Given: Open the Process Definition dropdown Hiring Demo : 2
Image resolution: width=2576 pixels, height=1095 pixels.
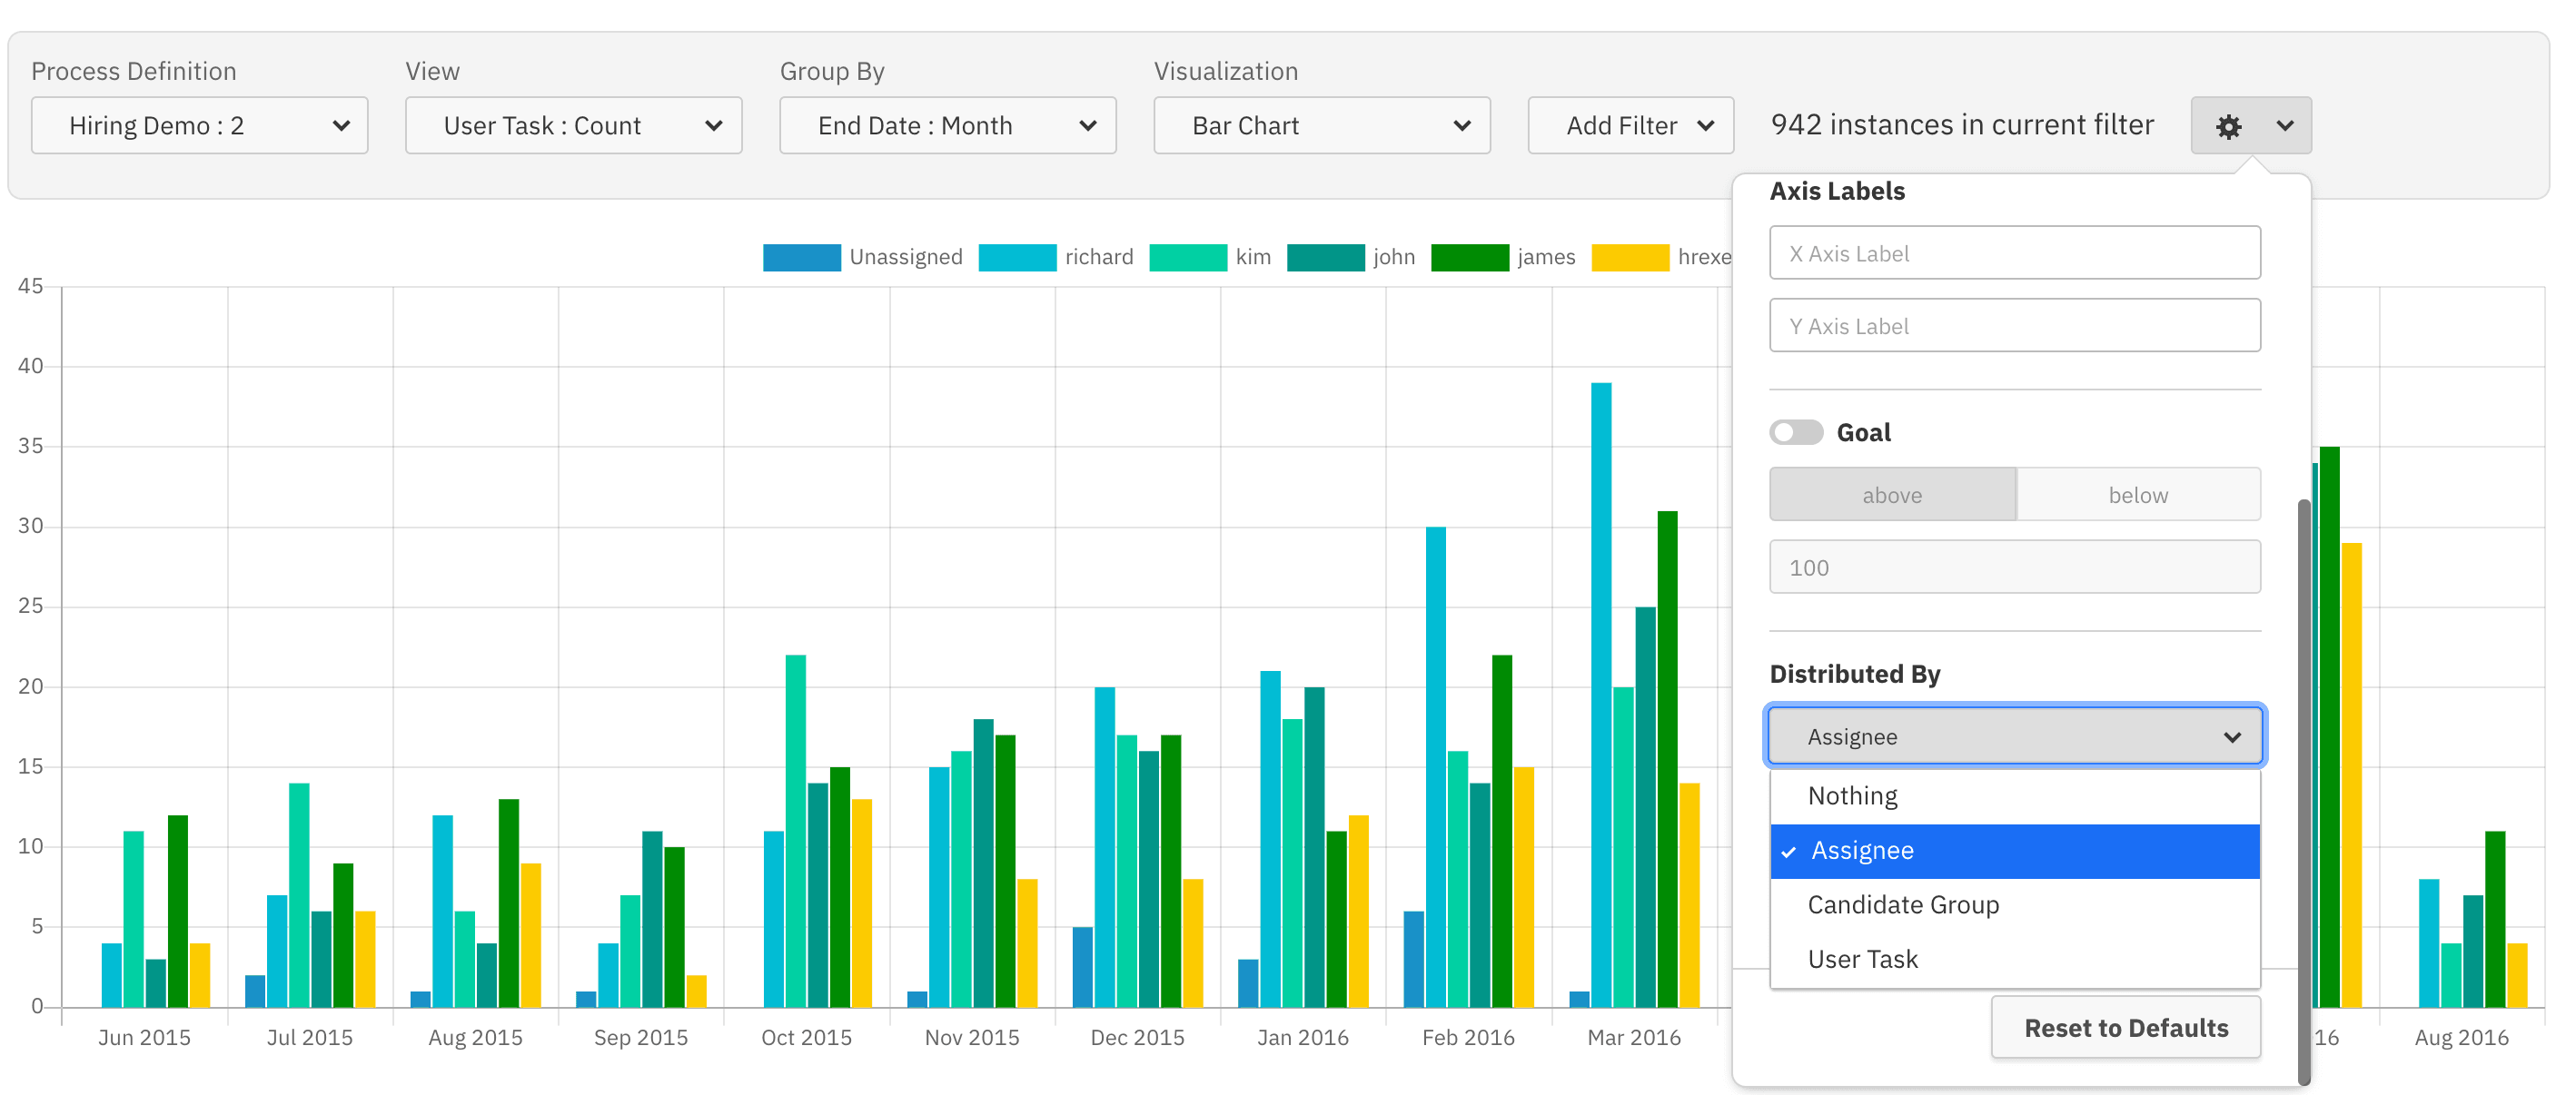Looking at the screenshot, I should pos(199,126).
